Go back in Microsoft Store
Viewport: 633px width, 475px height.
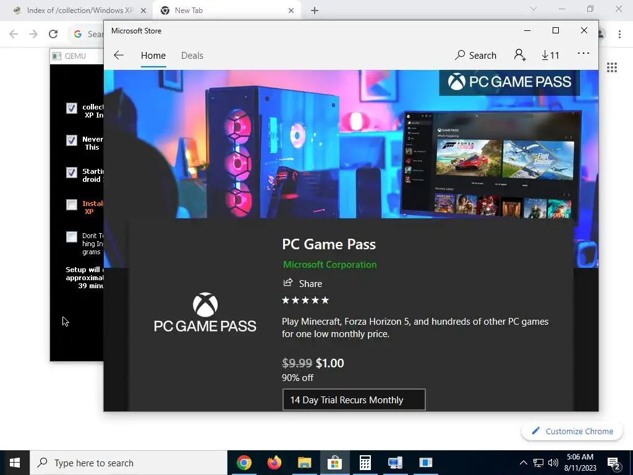(119, 55)
